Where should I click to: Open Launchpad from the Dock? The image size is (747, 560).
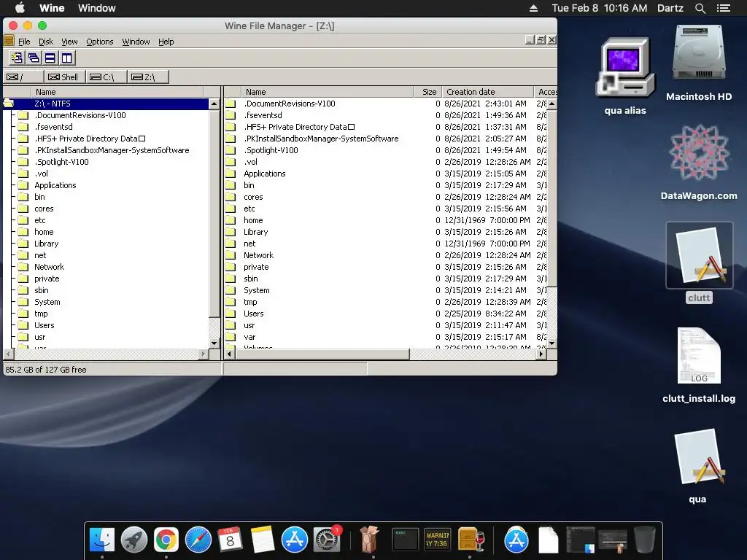(x=134, y=540)
